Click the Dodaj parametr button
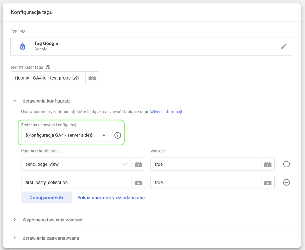The image size is (305, 250). click(46, 198)
